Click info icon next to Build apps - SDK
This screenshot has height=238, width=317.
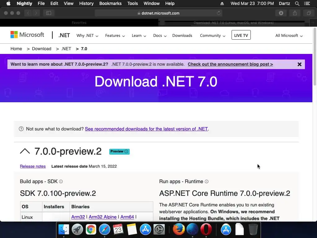click(x=61, y=182)
